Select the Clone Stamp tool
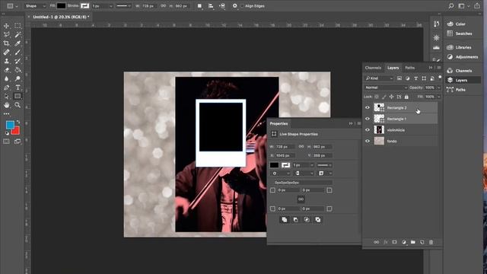 point(6,61)
